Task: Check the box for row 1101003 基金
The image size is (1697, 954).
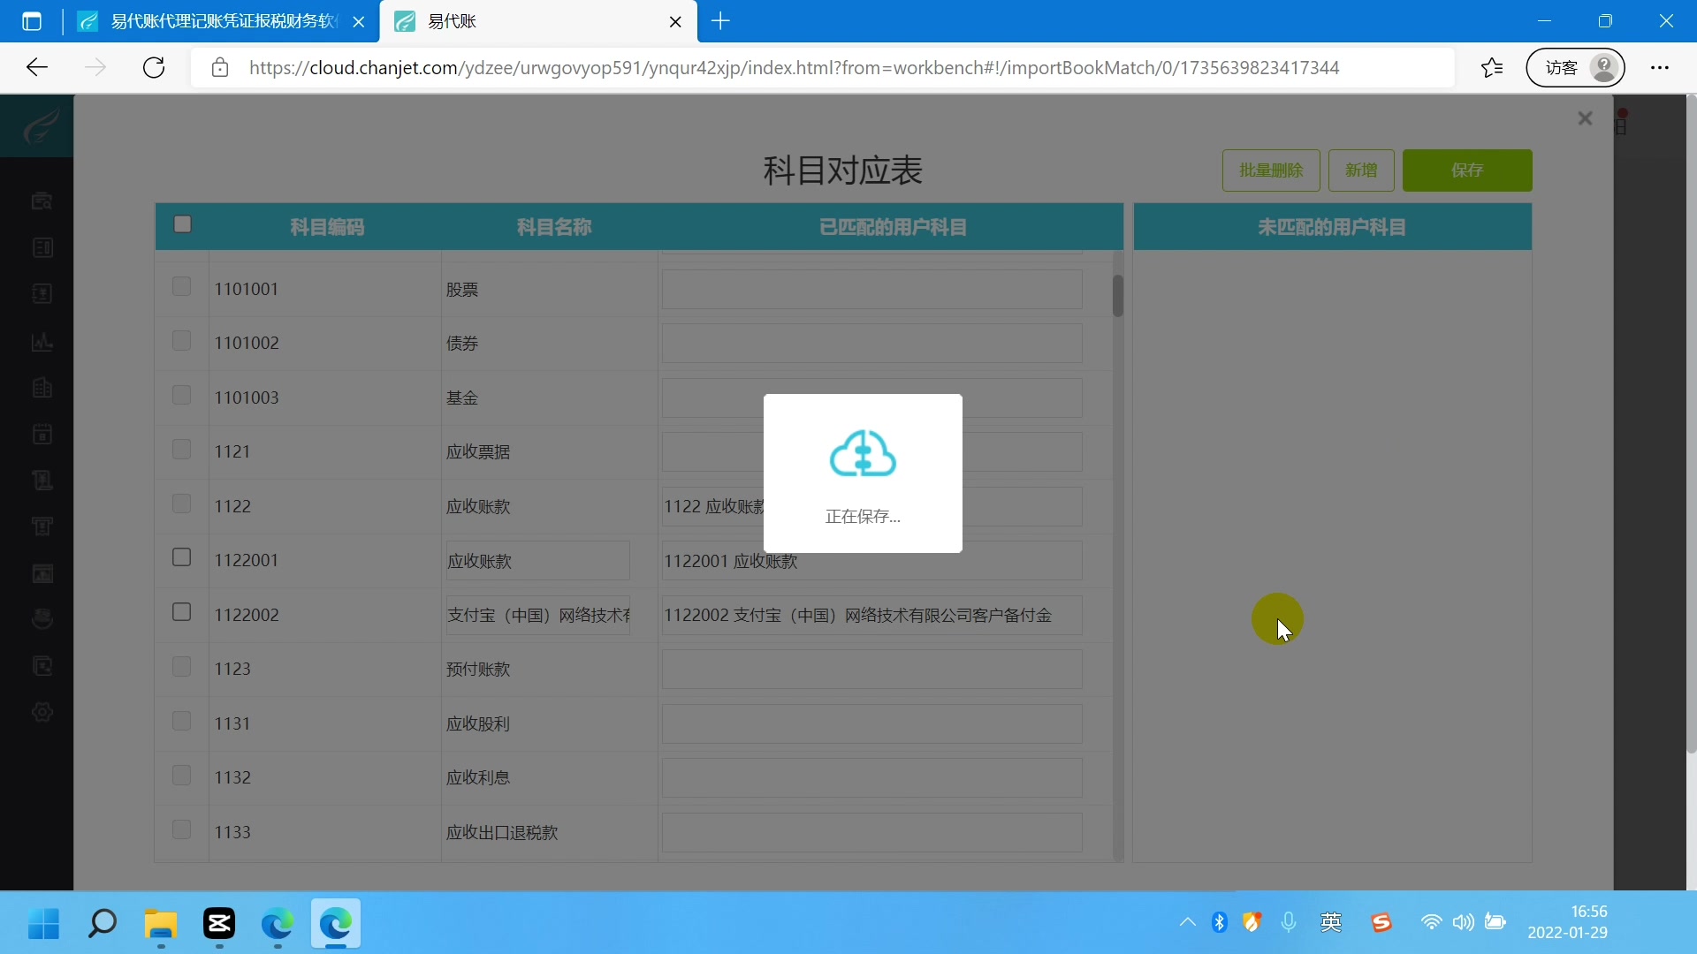Action: pos(181,395)
